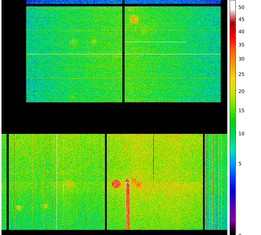The width and height of the screenshot is (261, 235).
Task: Click the red vertical readout streak
Action: [x=128, y=207]
